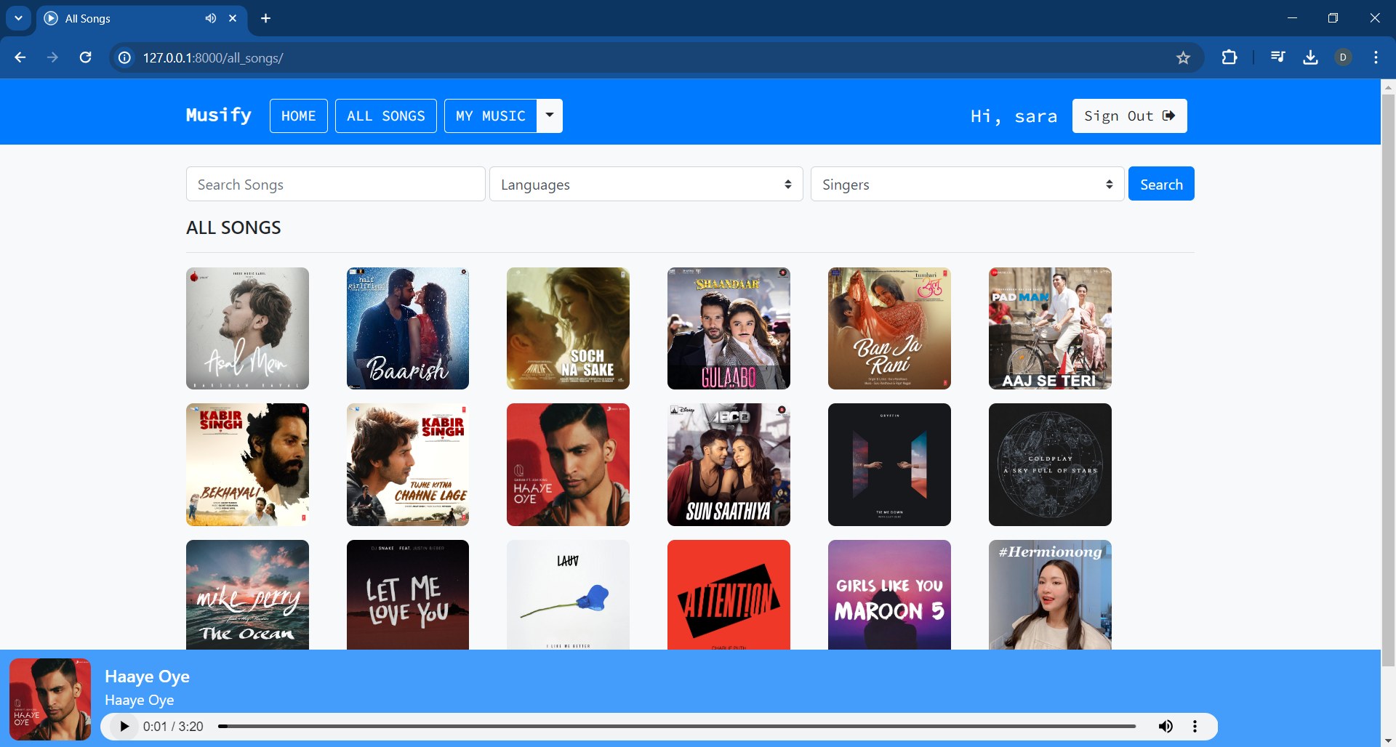Open the Ban Ja Rani cover

coord(889,328)
